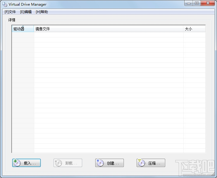Maximize the Virtual Drive Manager window
Screen dimensions: 217x178
point(197,3)
